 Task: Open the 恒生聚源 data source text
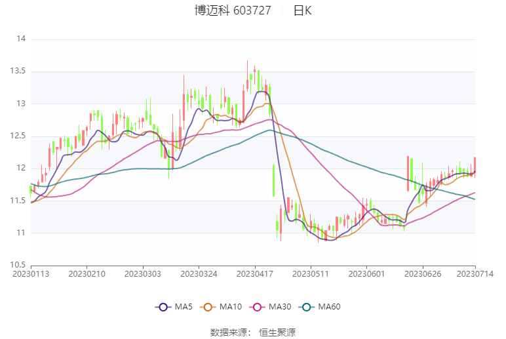click(277, 332)
